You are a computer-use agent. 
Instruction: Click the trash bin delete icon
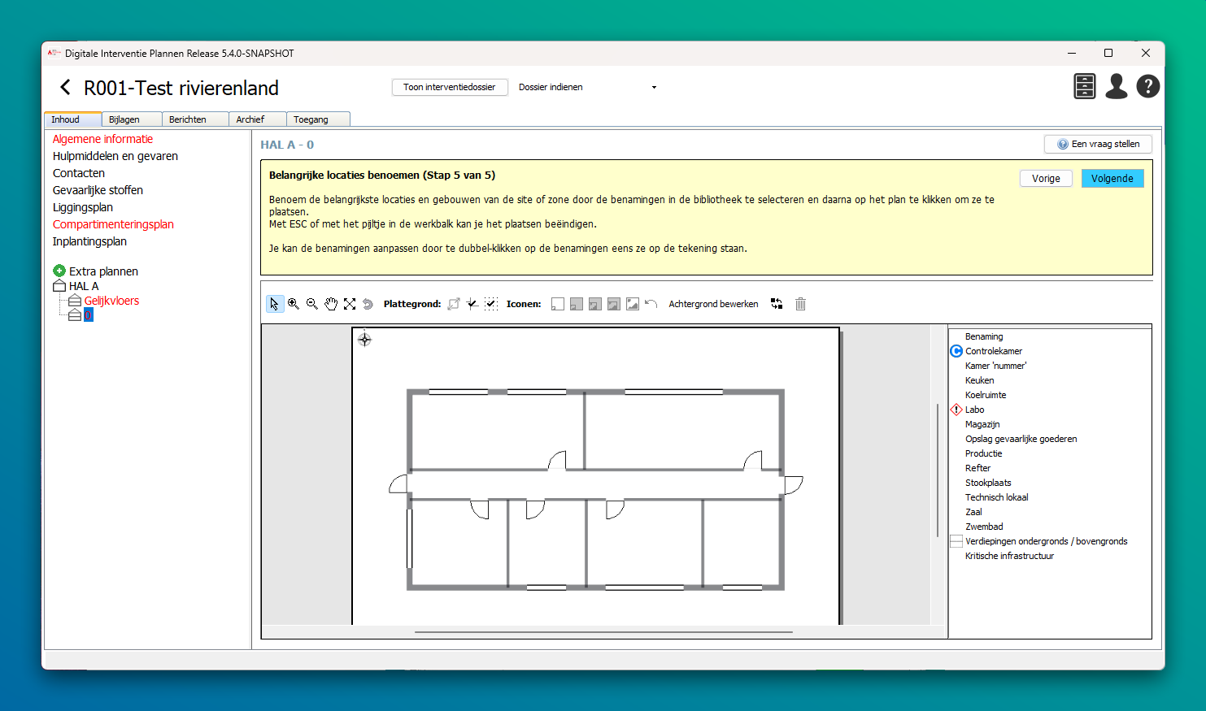click(800, 304)
